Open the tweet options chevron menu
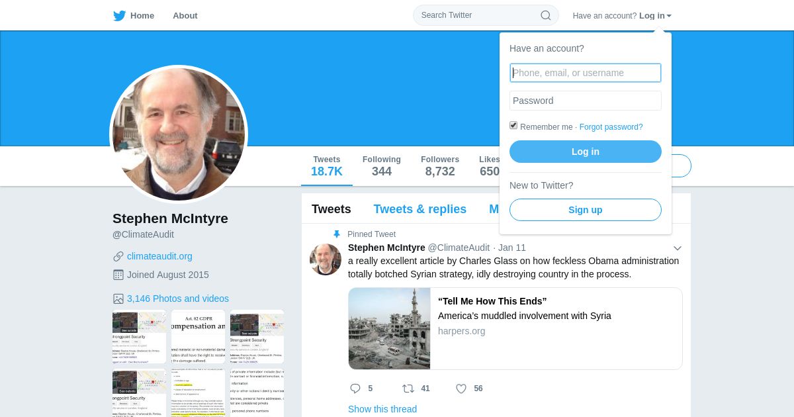Viewport: 794px width, 417px height. (678, 248)
